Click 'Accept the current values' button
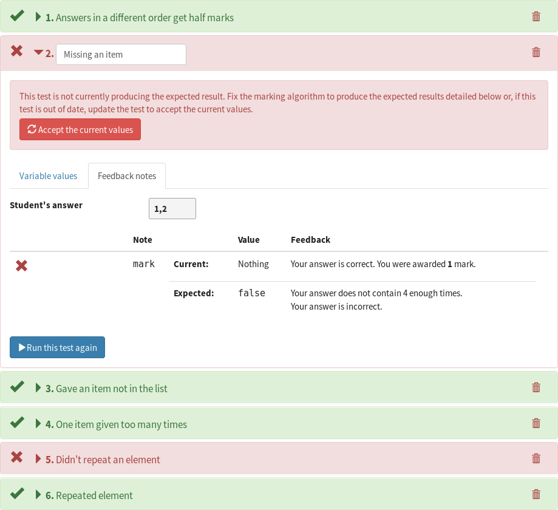The height and width of the screenshot is (510, 558). [80, 129]
